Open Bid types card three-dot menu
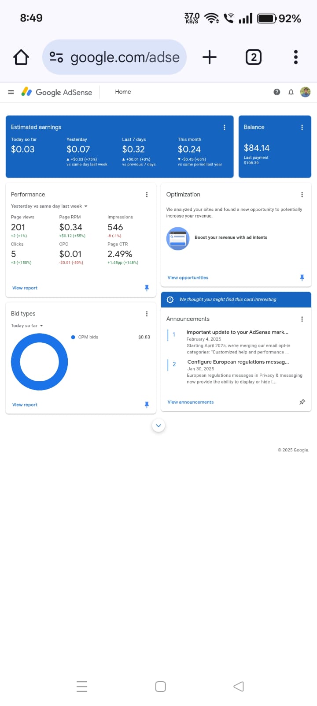Screen dimensions: 317x706 147,314
